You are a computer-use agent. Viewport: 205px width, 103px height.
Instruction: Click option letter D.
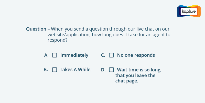(x=103, y=70)
